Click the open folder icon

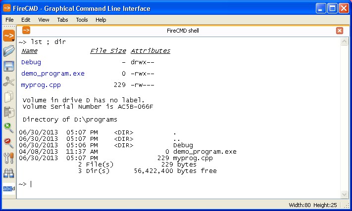9,51
